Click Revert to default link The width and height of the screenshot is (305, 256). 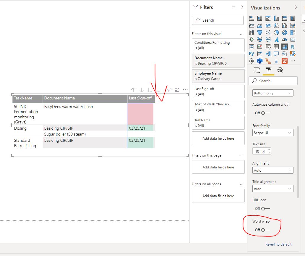[x=278, y=244]
